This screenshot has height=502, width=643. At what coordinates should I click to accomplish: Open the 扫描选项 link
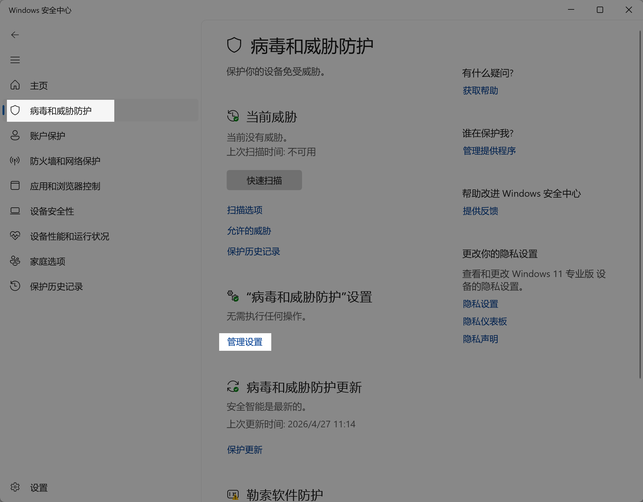pos(245,210)
